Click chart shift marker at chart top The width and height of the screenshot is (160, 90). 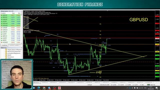pos(107,11)
